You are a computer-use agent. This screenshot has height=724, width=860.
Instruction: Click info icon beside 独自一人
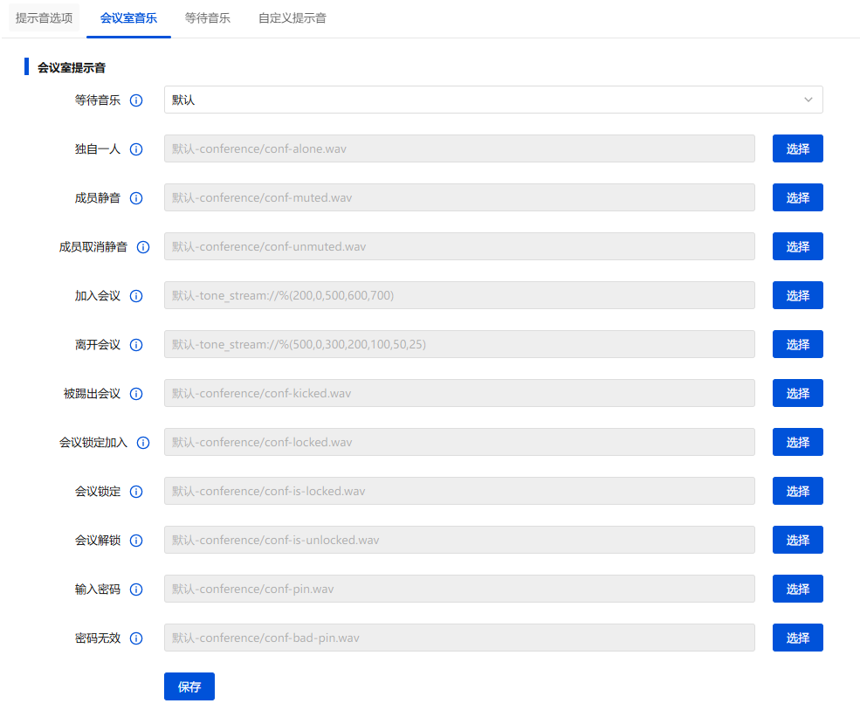coord(136,149)
